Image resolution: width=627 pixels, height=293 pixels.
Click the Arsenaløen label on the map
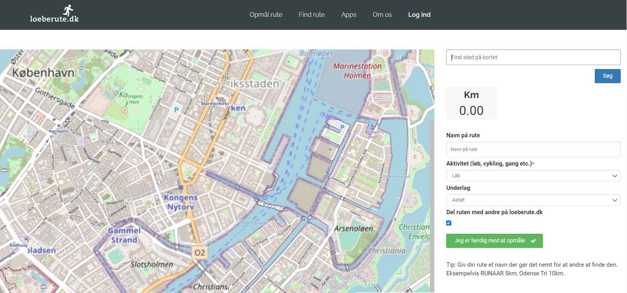pos(354,228)
